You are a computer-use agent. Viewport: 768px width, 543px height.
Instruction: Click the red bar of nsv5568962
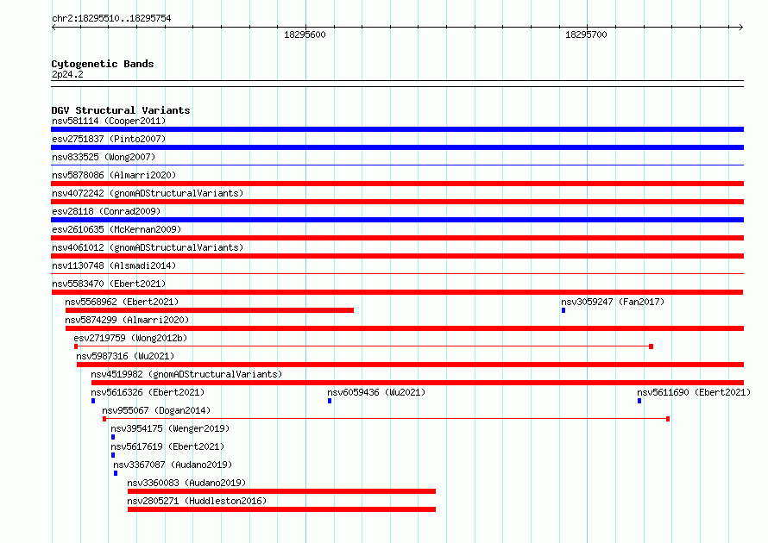pos(210,310)
